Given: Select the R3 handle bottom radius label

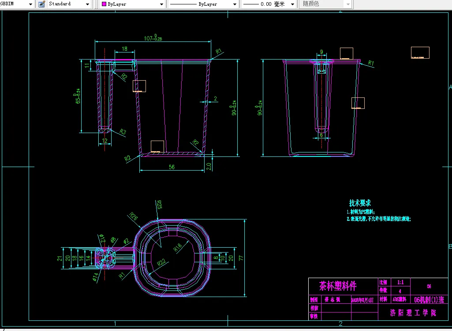Looking at the screenshot, I should pyautogui.click(x=123, y=132).
